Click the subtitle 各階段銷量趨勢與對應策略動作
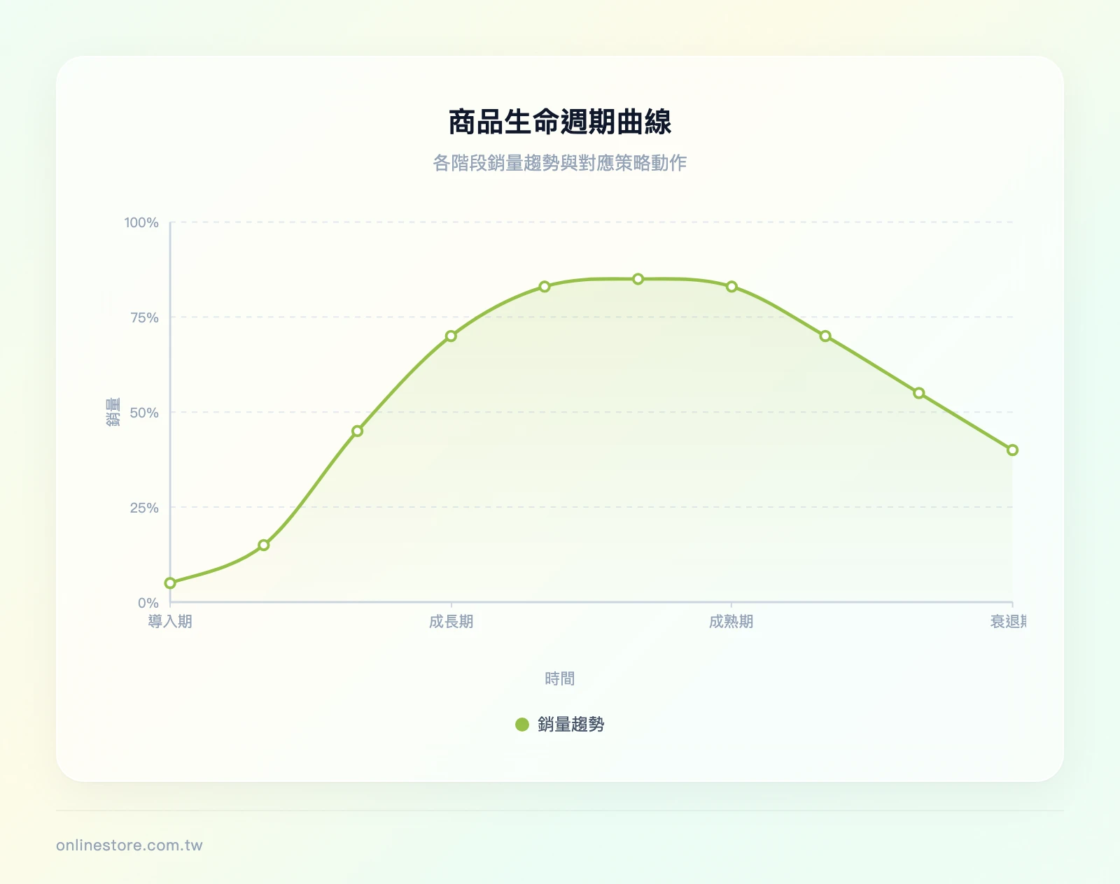 (x=560, y=164)
